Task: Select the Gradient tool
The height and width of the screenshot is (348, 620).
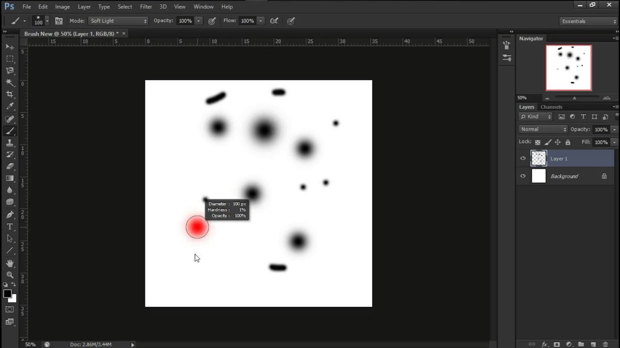Action: point(10,178)
